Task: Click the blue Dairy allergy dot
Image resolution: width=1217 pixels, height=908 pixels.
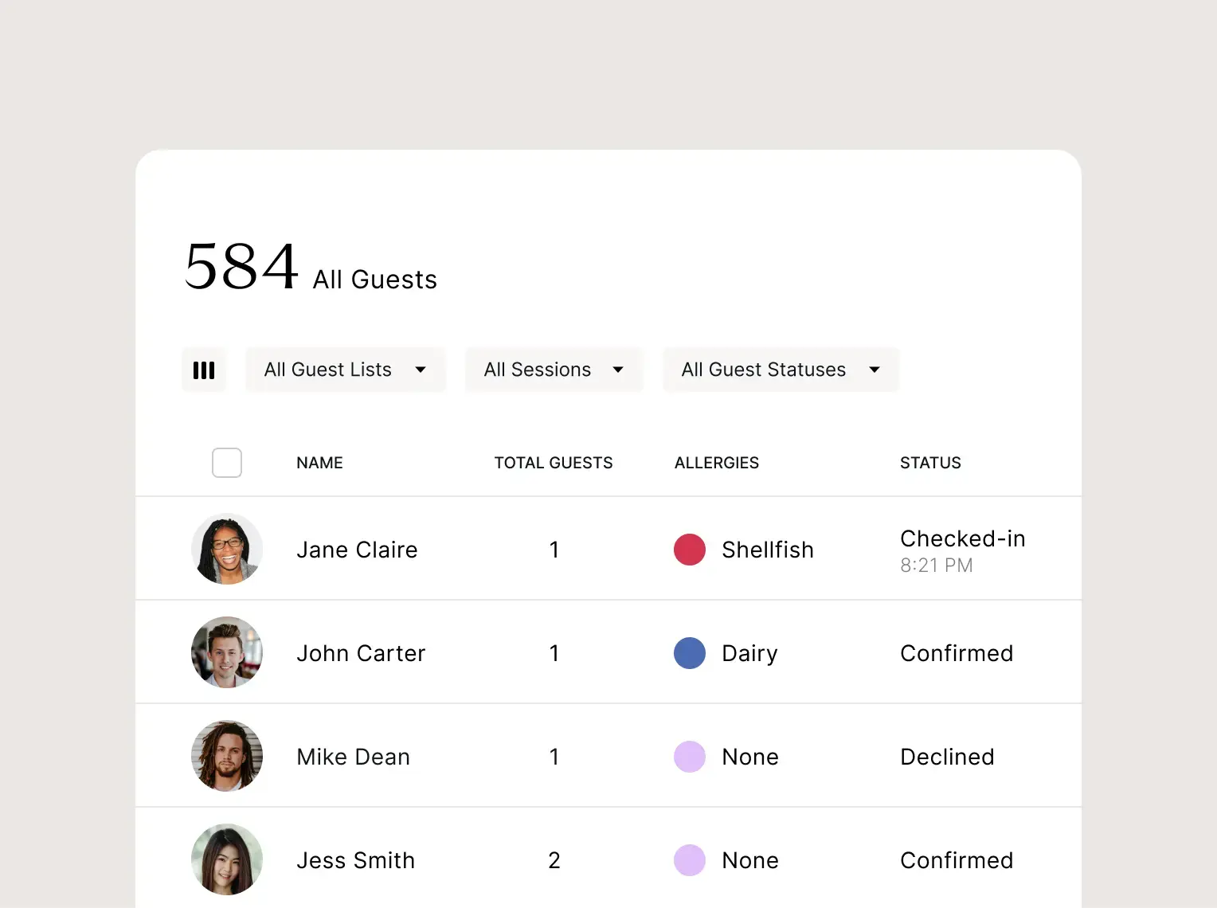Action: click(x=690, y=653)
